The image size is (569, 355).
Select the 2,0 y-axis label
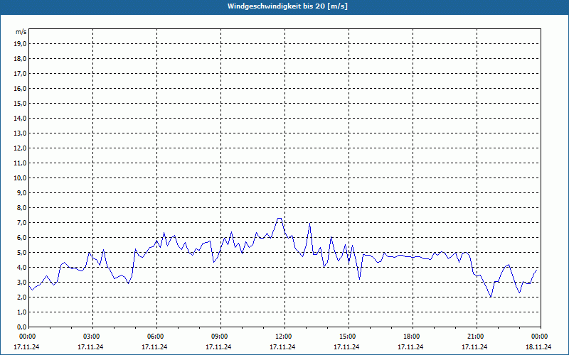pyautogui.click(x=22, y=297)
